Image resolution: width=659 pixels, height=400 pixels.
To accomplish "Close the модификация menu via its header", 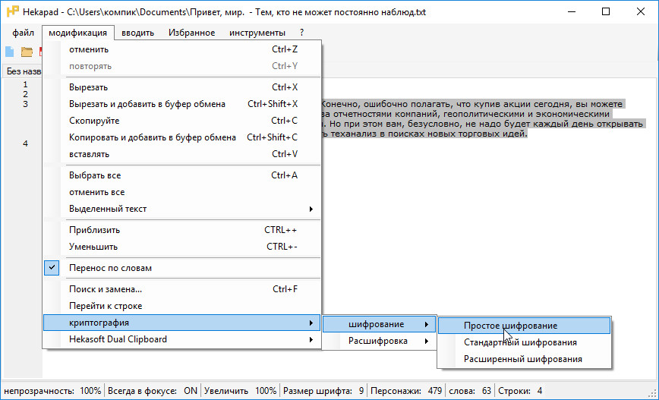I will point(77,33).
